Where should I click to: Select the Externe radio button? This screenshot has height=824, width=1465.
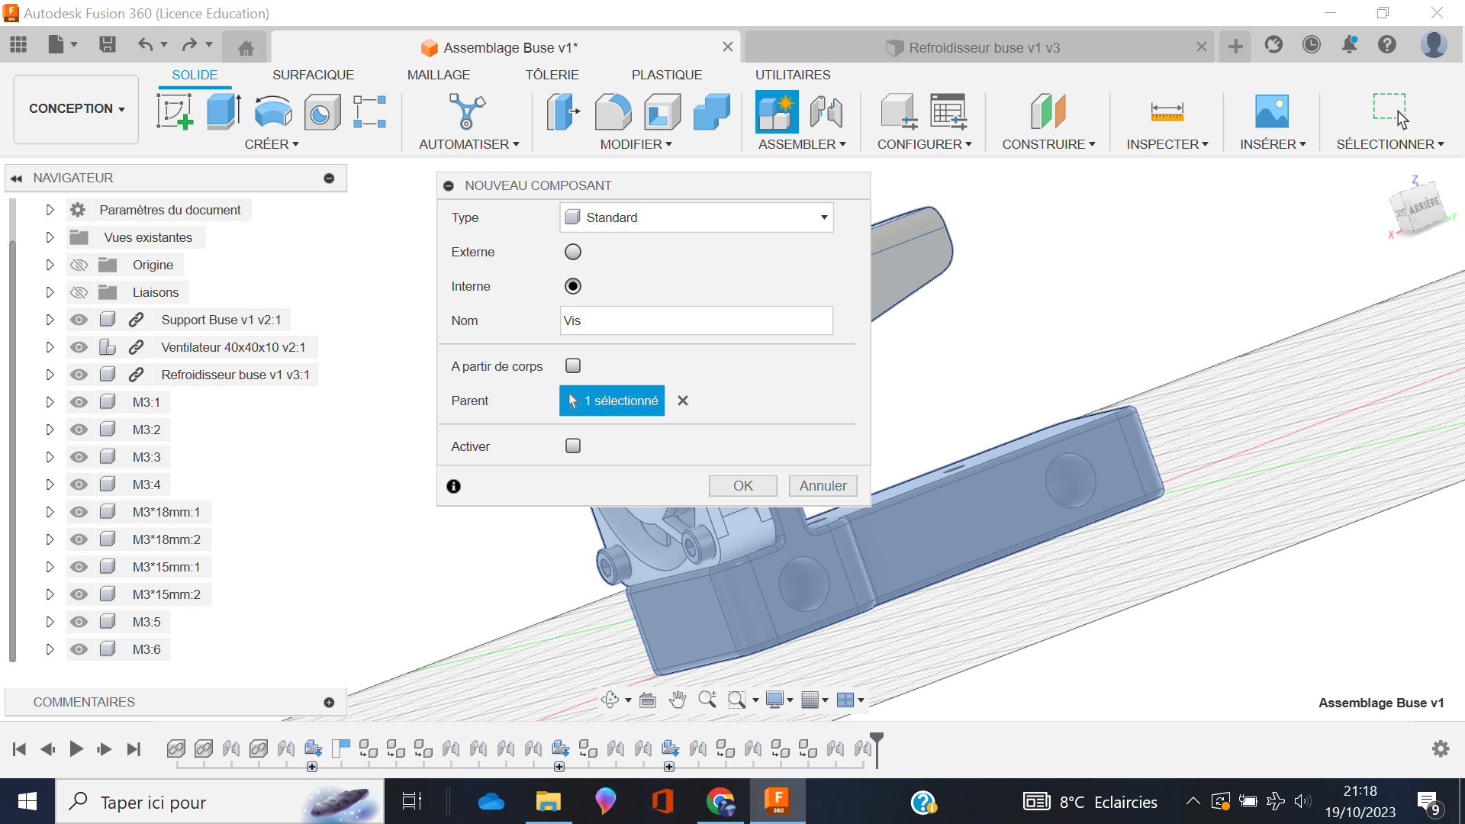click(x=573, y=252)
